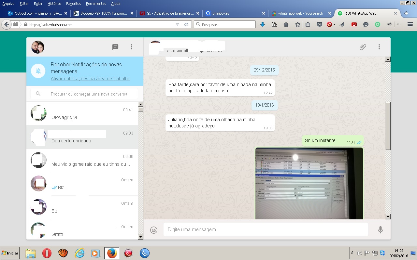
Task: Click the Pesquisar browser search box
Action: pyautogui.click(x=225, y=24)
